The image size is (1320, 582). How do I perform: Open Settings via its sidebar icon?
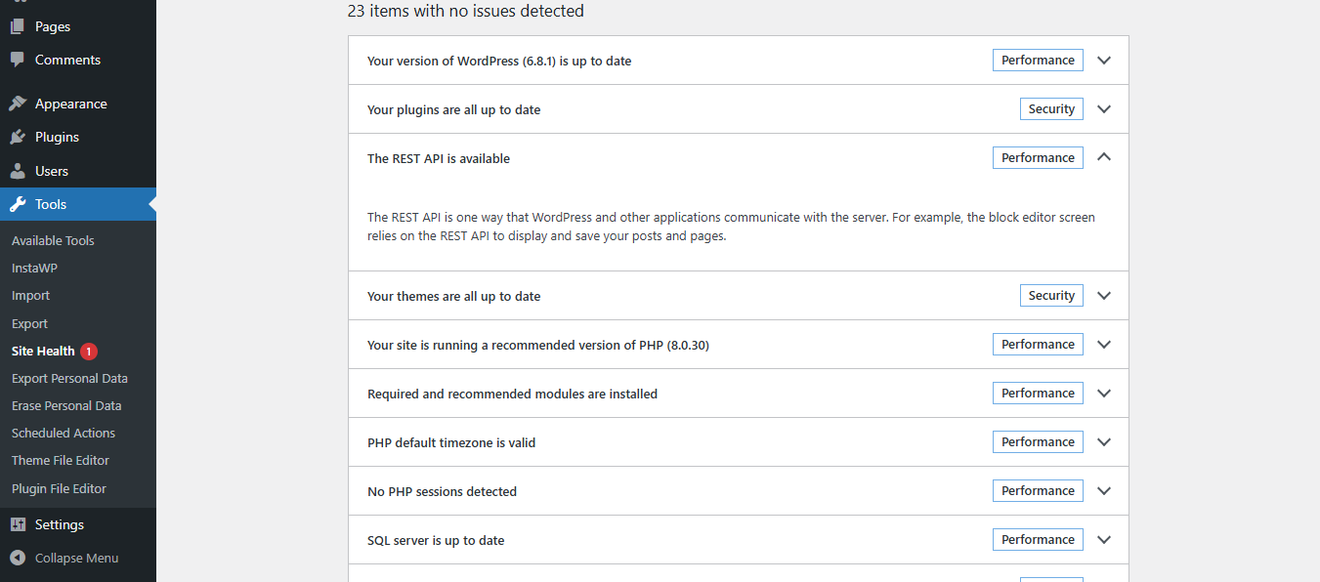18,523
